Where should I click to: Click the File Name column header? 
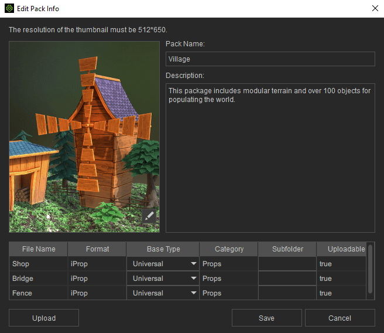[x=38, y=249]
